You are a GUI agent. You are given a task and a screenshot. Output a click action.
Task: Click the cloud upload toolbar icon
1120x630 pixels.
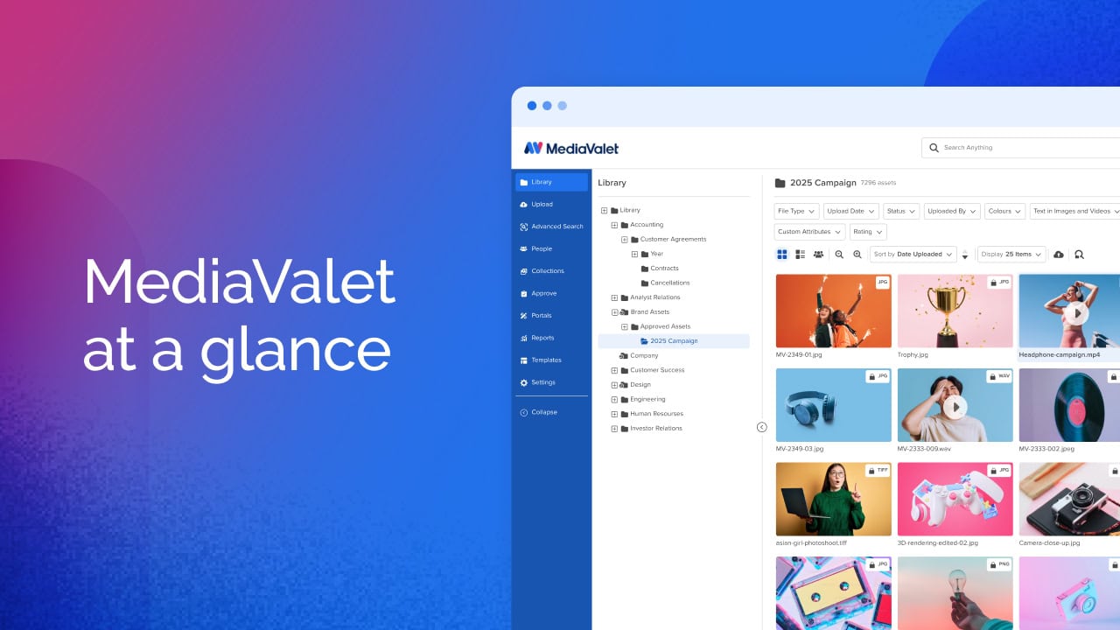1059,255
